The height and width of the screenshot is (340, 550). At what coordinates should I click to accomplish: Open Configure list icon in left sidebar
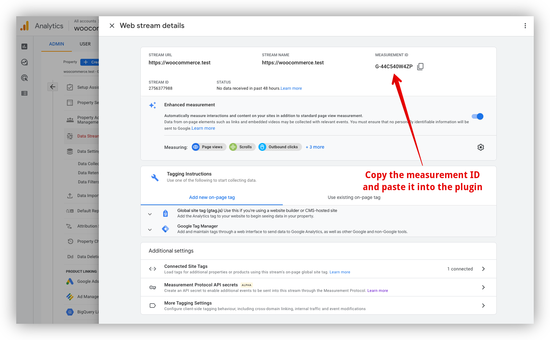24,93
